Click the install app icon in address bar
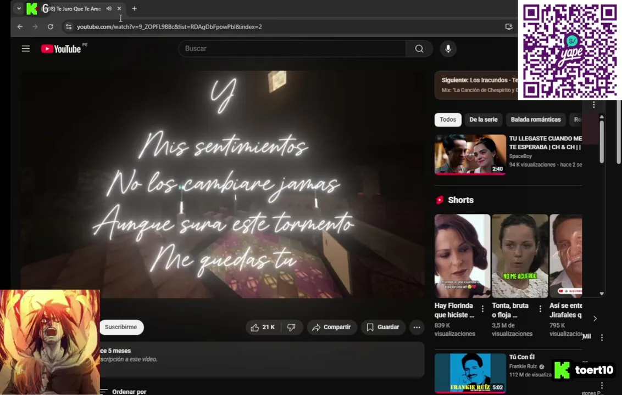This screenshot has width=622, height=395. (x=509, y=26)
